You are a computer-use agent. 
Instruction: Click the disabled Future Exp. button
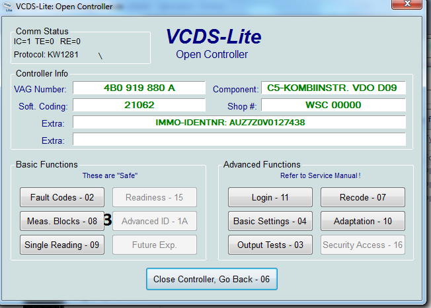tap(155, 245)
